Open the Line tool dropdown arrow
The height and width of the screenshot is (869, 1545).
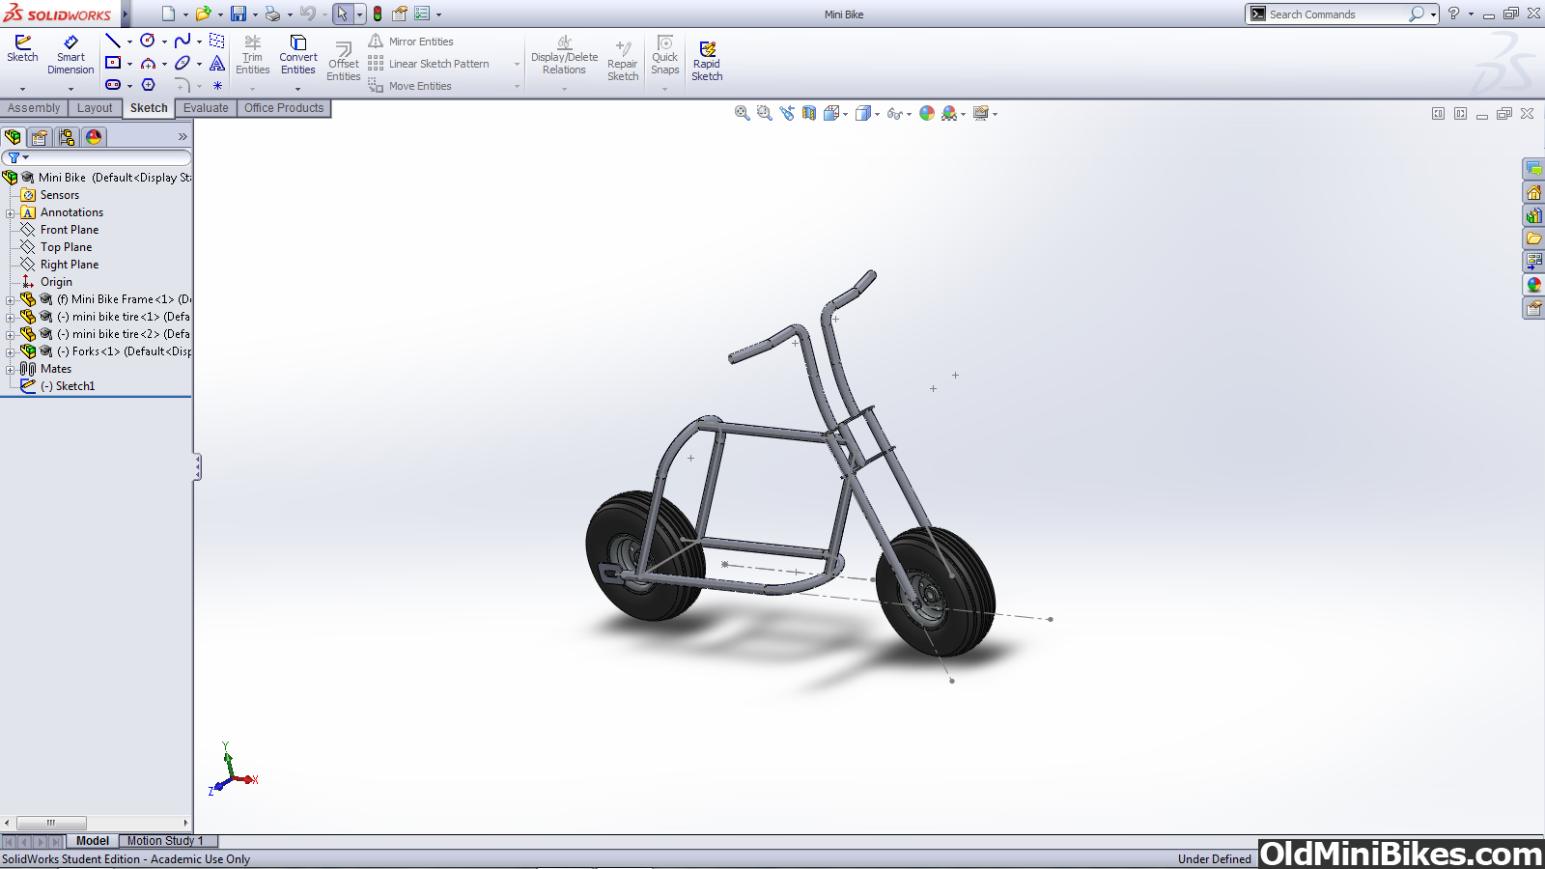click(x=129, y=42)
